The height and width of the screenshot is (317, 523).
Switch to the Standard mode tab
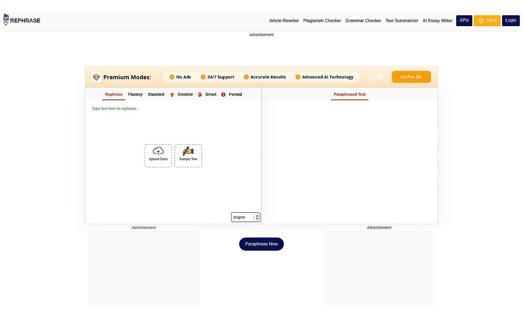click(156, 95)
